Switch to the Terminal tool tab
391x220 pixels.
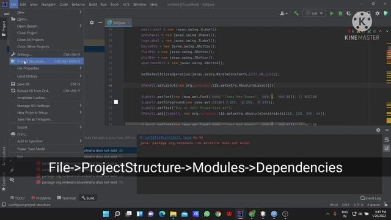[x=67, y=198]
